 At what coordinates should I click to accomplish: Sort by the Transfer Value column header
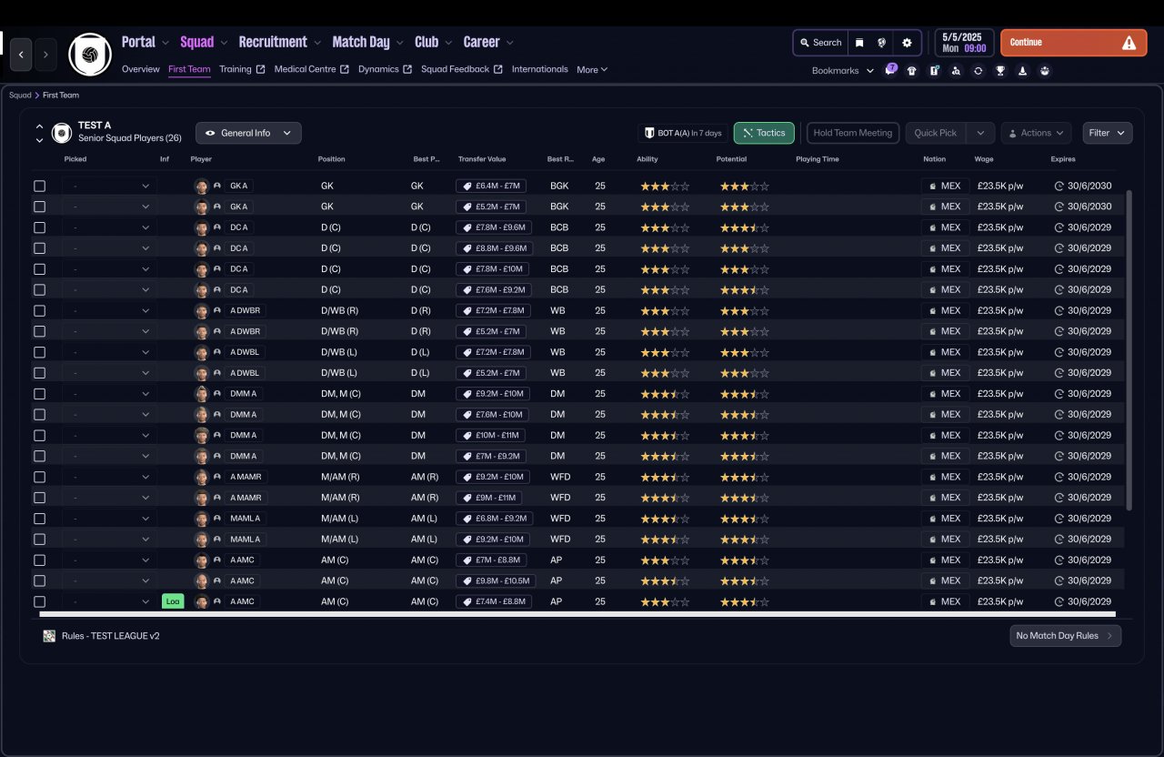click(482, 159)
